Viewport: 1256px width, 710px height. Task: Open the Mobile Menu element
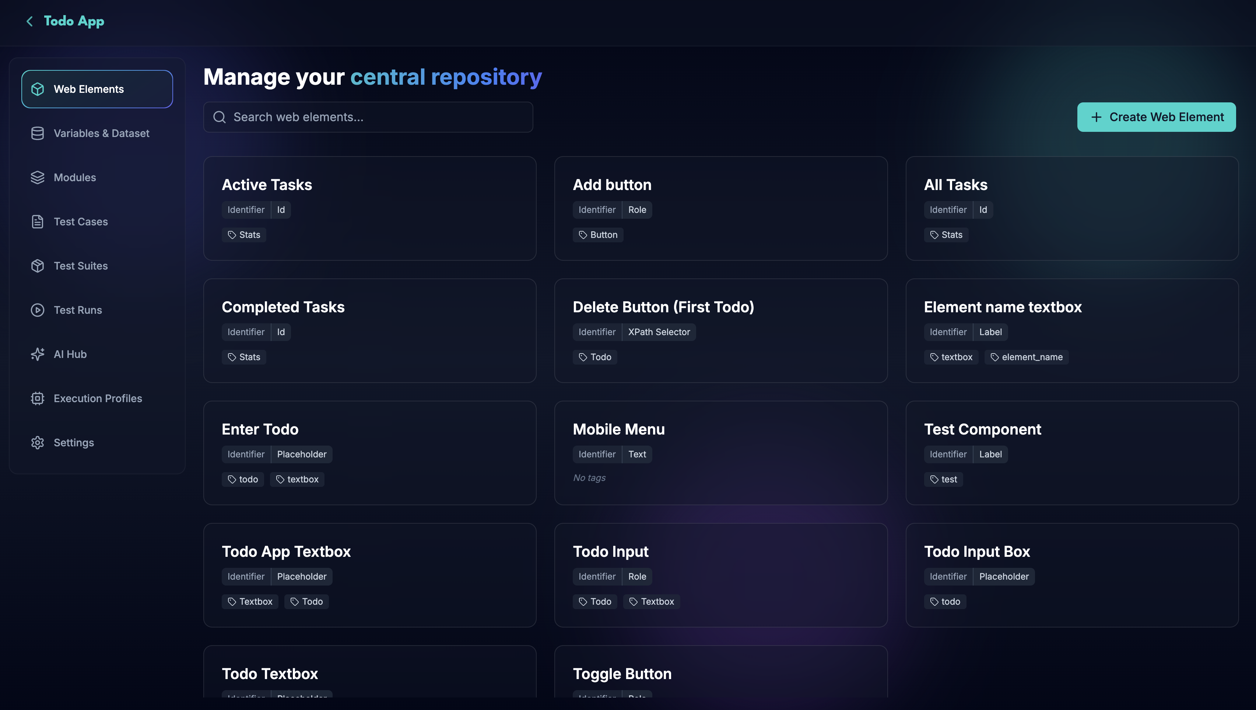point(721,453)
